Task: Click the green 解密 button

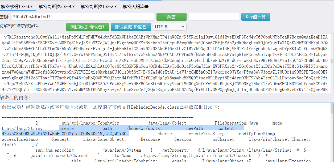Action: pyautogui.click(x=171, y=17)
